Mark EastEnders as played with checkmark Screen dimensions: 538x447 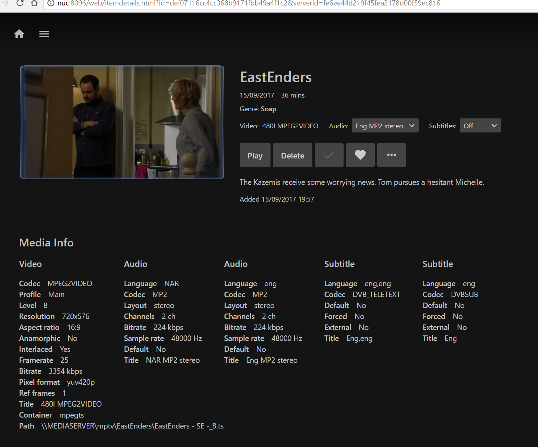(x=329, y=155)
